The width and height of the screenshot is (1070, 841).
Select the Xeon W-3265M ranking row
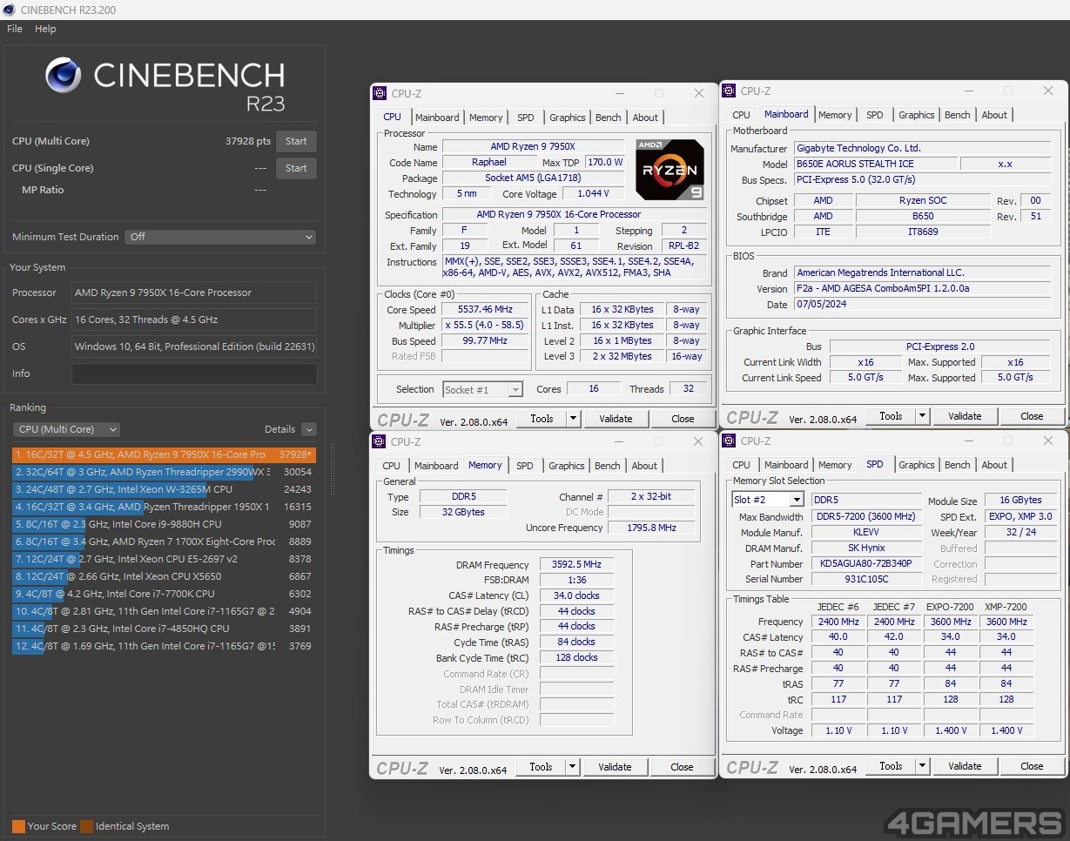click(x=164, y=489)
